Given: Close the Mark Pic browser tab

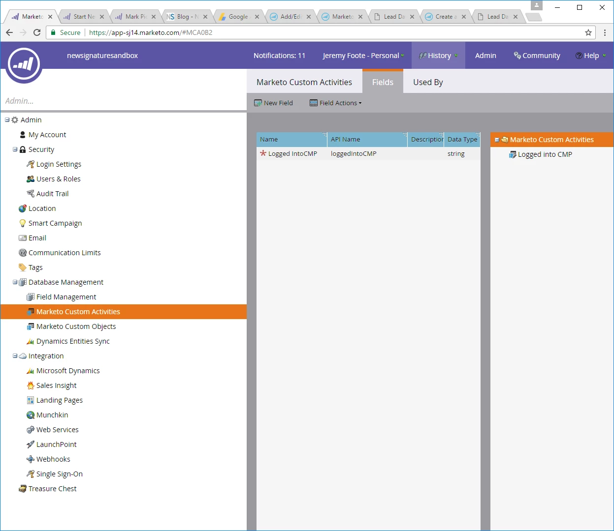Looking at the screenshot, I should pos(154,17).
